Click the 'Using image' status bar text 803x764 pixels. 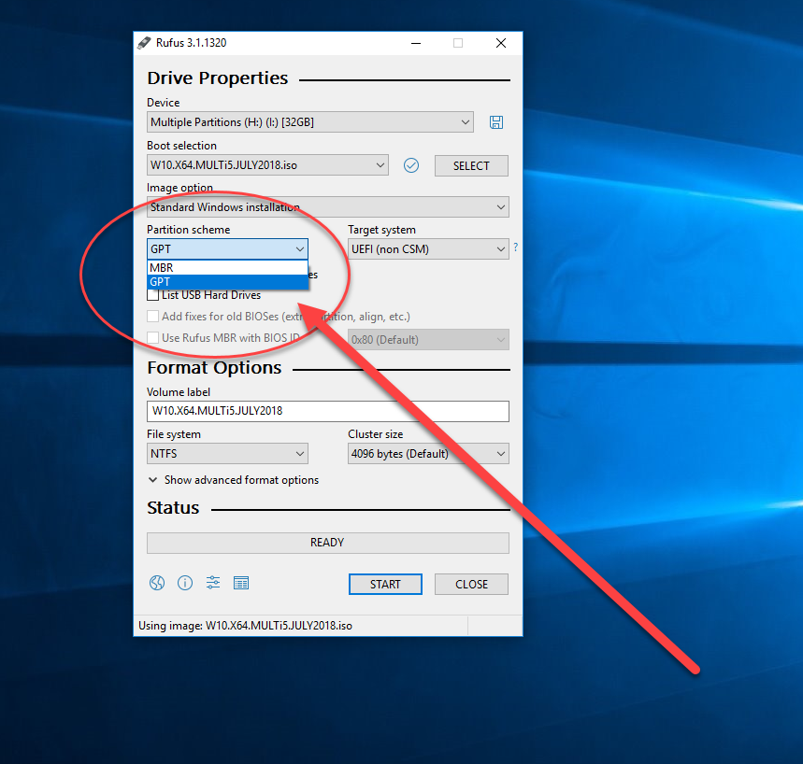245,626
